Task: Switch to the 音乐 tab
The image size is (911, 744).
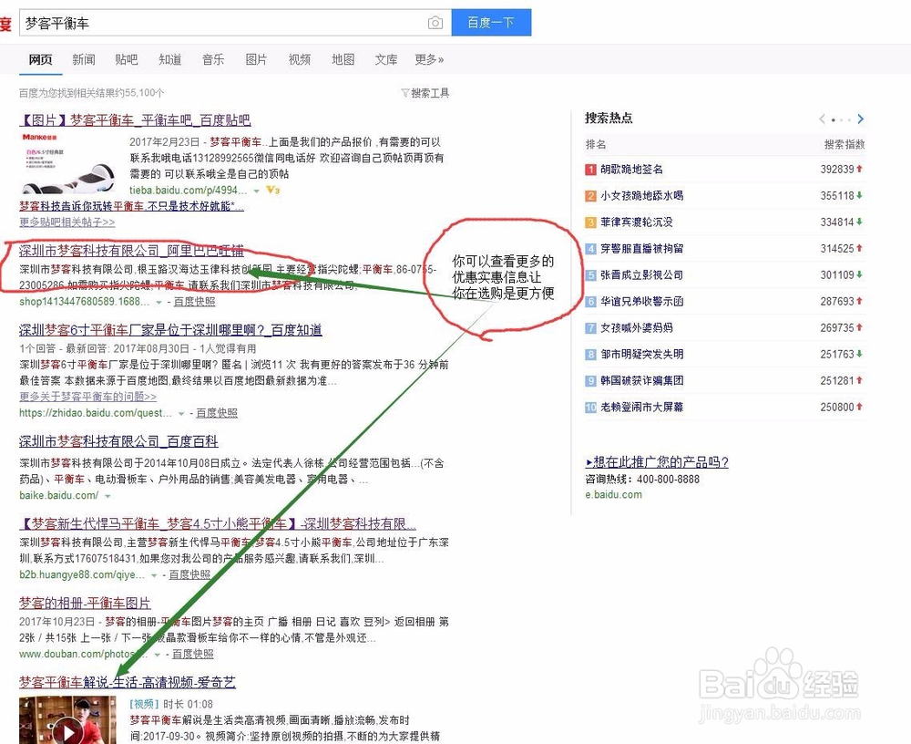Action: tap(212, 59)
